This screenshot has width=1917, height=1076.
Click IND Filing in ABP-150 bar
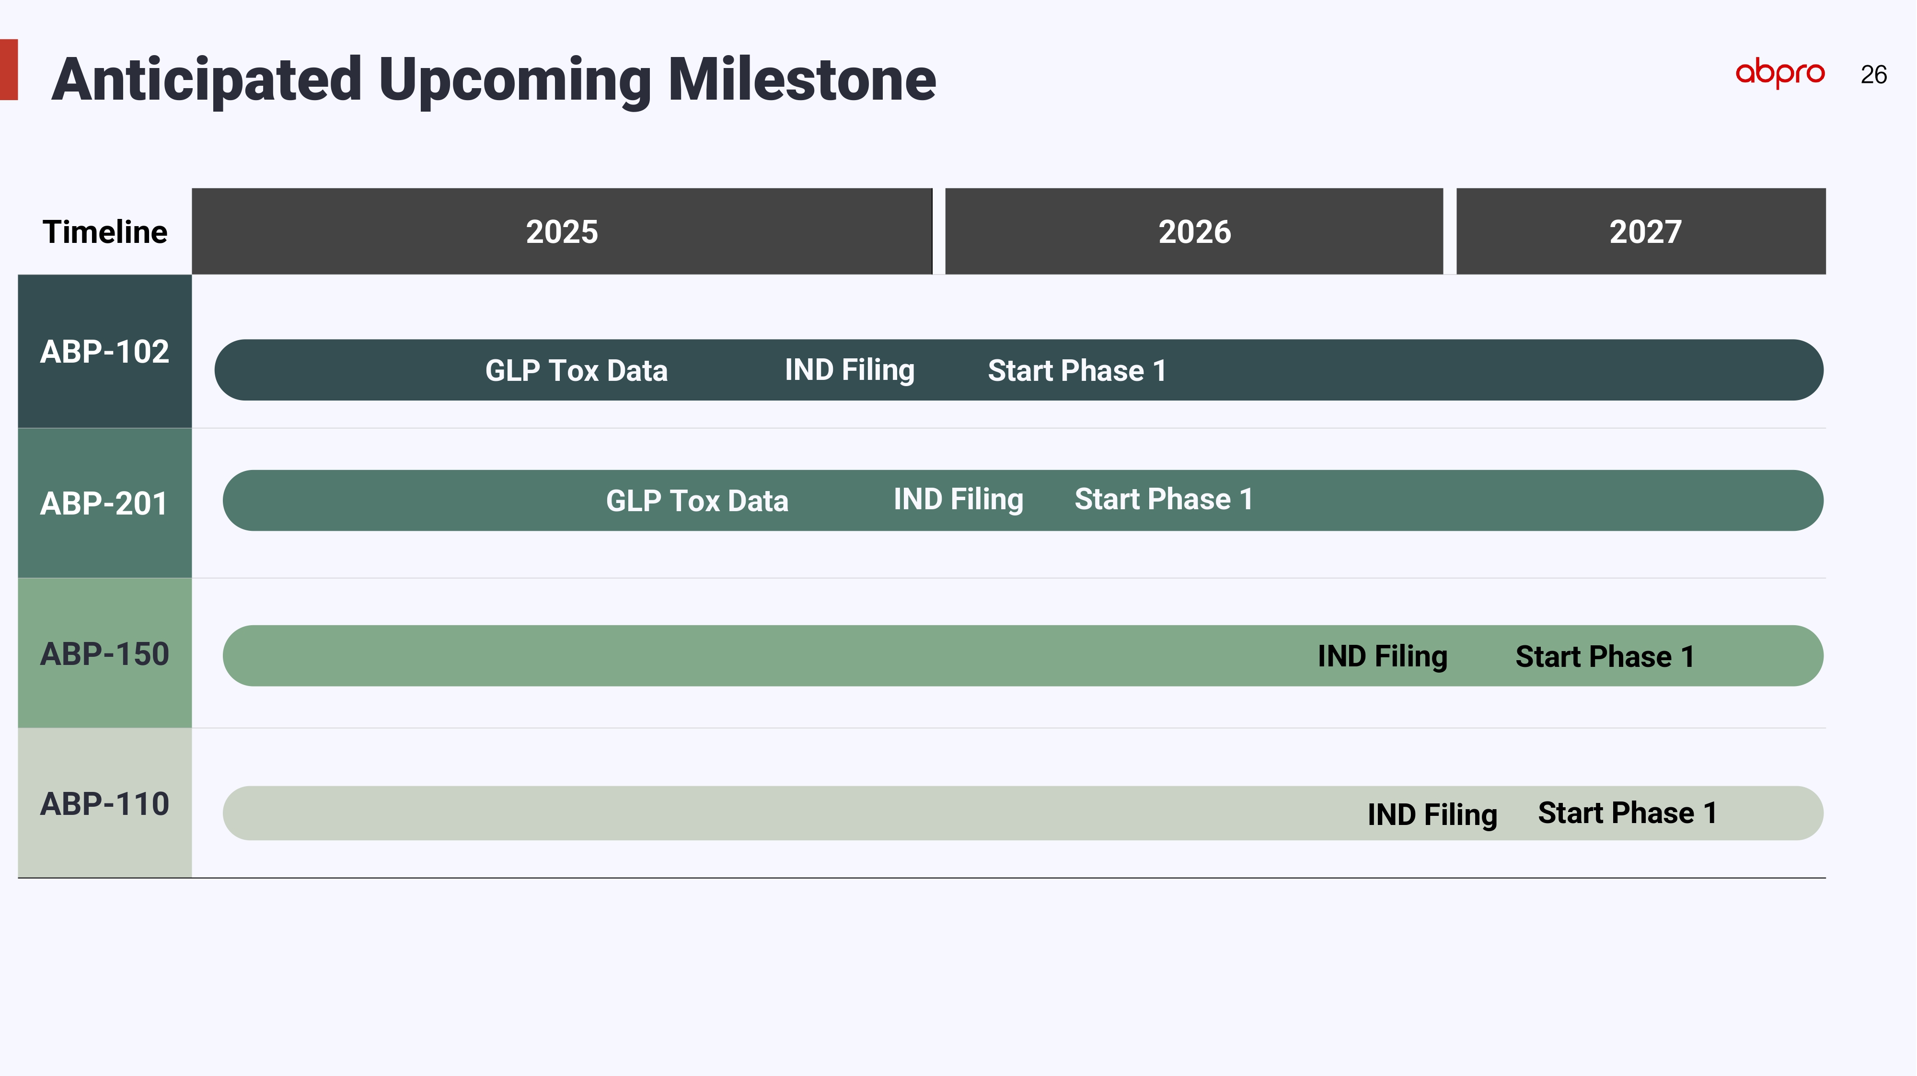(x=1383, y=656)
